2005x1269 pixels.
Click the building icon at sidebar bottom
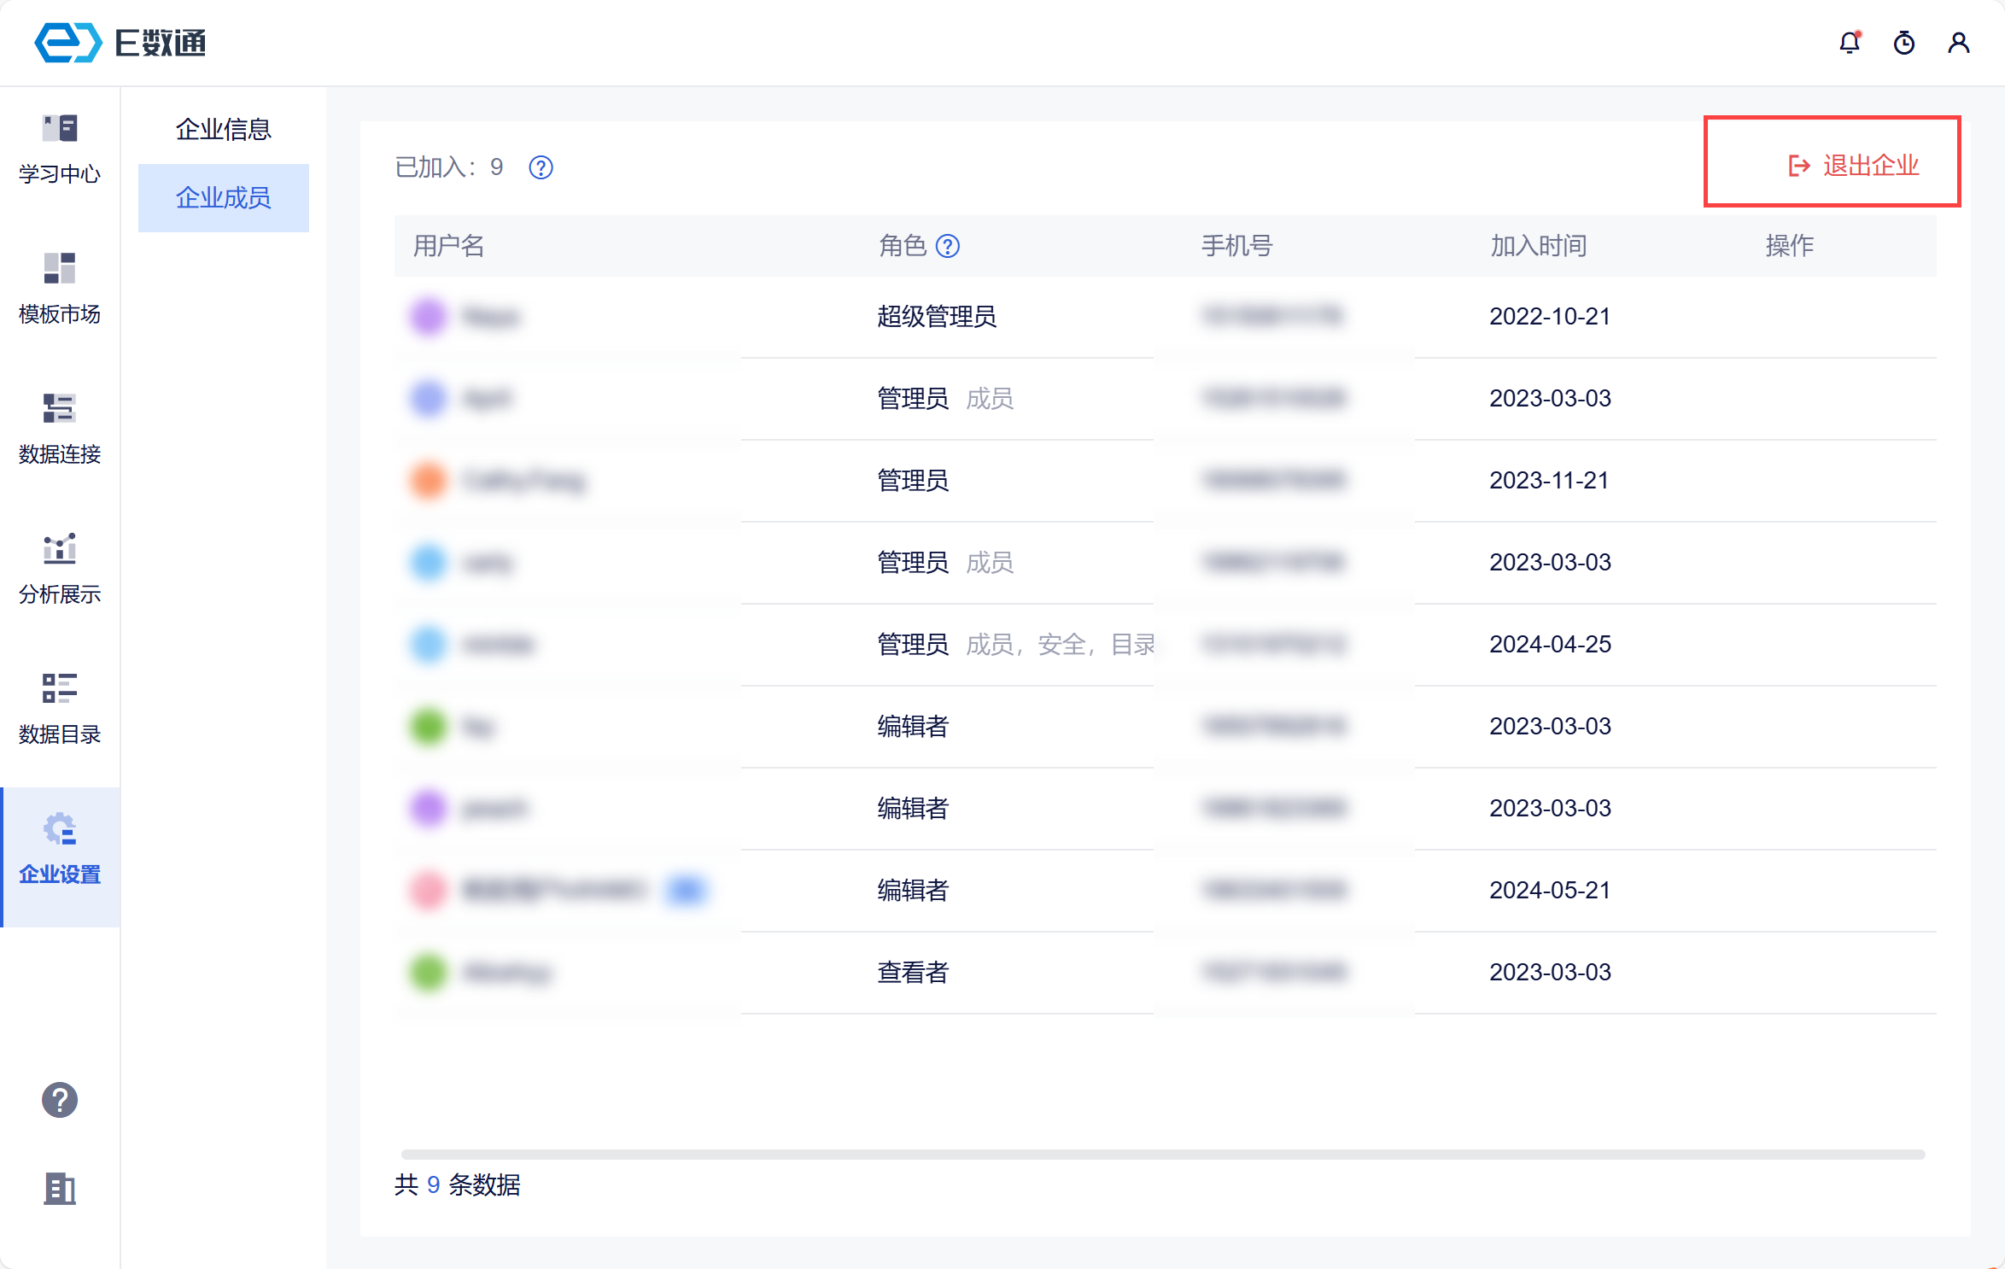pos(60,1188)
